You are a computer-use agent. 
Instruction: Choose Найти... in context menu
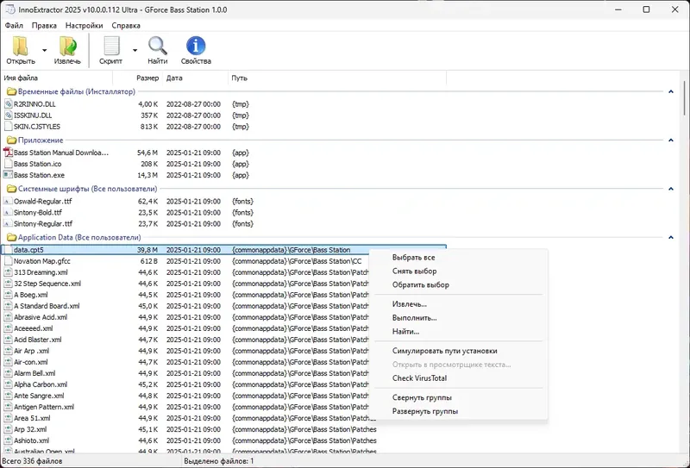405,331
